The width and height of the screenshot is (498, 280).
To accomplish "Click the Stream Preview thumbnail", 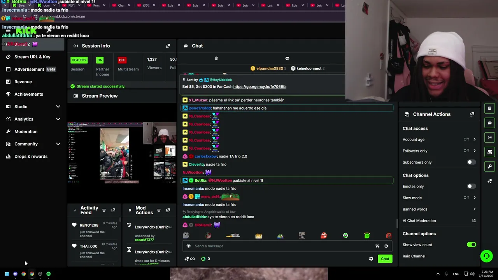I will click(122, 152).
